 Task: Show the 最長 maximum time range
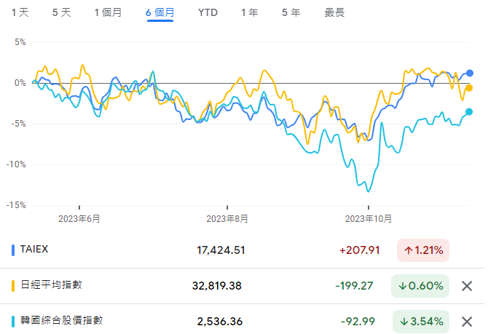[334, 12]
